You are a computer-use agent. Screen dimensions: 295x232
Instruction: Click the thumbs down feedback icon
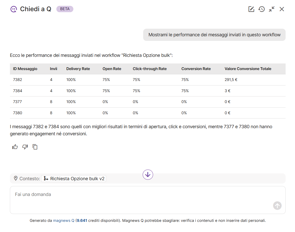25,147
